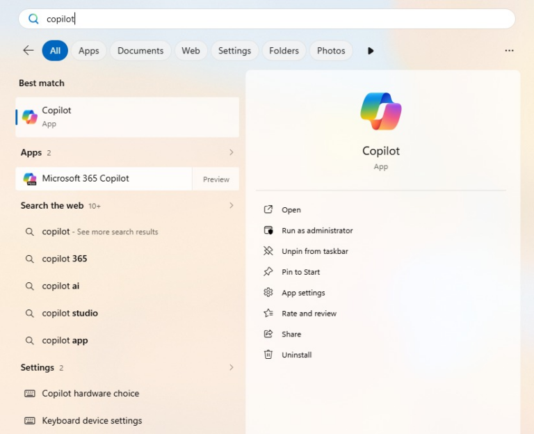Click the back arrow icon
Screen dimensions: 534x434
28,51
